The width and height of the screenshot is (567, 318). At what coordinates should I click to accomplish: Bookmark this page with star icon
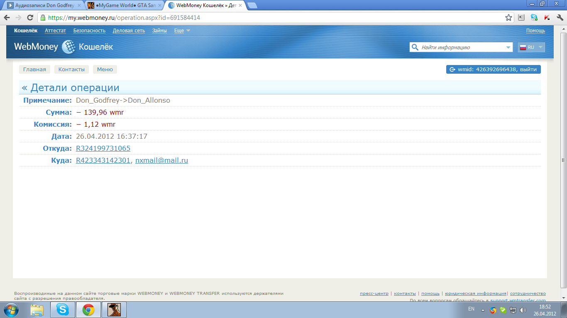(508, 18)
